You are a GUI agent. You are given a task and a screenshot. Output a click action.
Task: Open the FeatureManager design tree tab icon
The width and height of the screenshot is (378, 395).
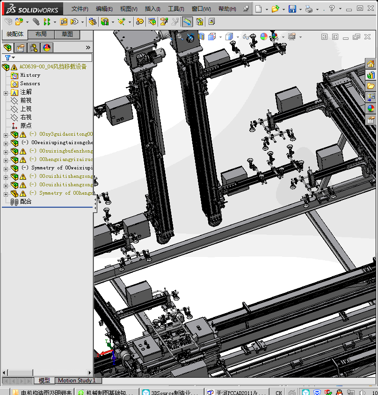tap(7, 48)
